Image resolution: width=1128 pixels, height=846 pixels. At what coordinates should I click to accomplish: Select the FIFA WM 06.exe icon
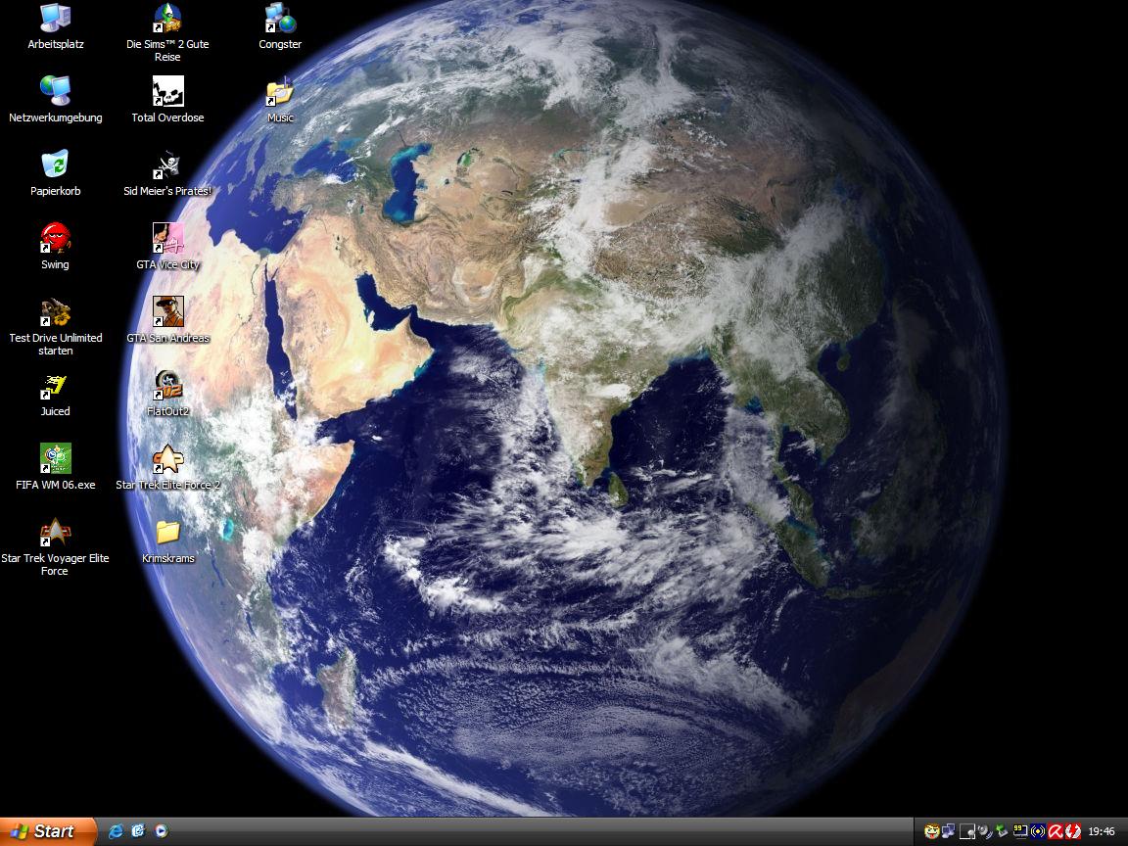point(55,458)
